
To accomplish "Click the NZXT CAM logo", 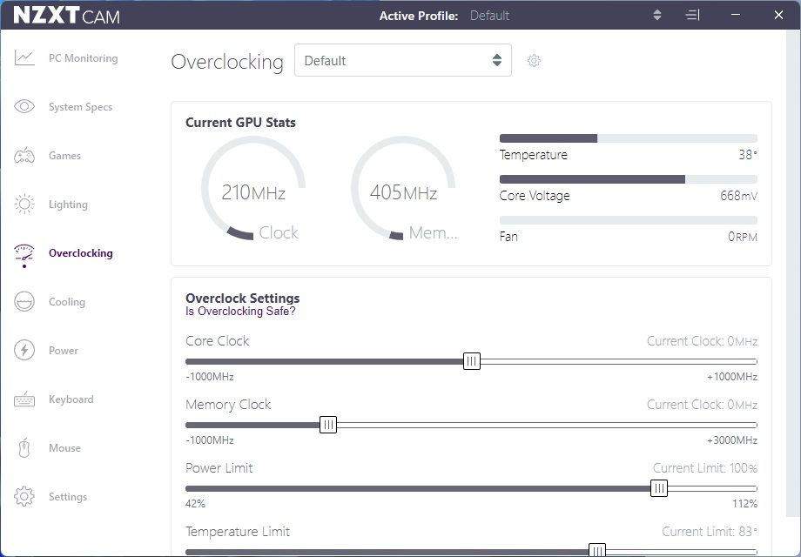I will click(x=66, y=16).
